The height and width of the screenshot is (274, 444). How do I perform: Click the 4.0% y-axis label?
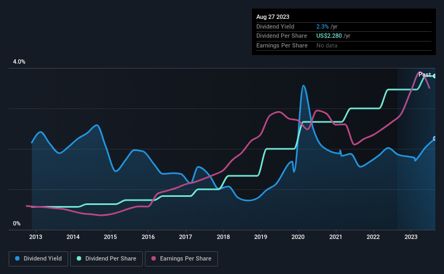point(19,61)
